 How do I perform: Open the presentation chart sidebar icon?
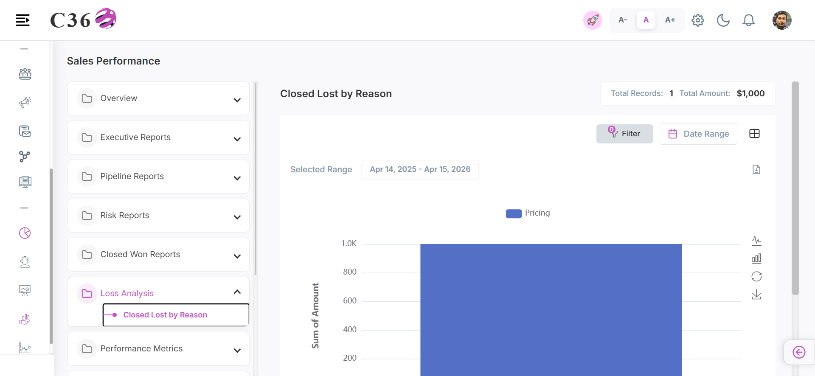click(x=25, y=290)
